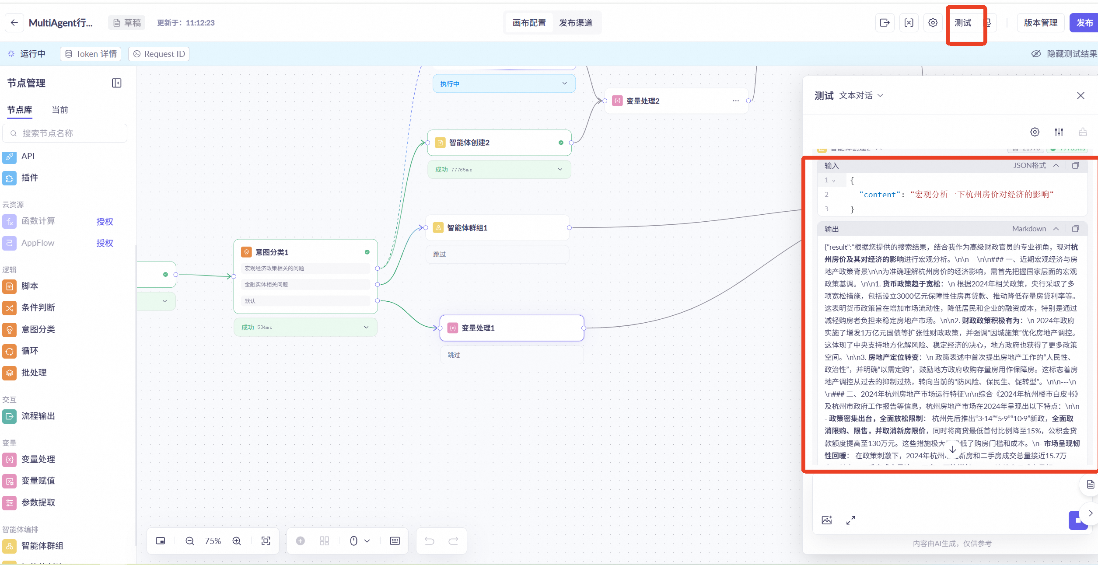Click the undo arrow icon
Image resolution: width=1098 pixels, height=565 pixels.
[x=429, y=541]
